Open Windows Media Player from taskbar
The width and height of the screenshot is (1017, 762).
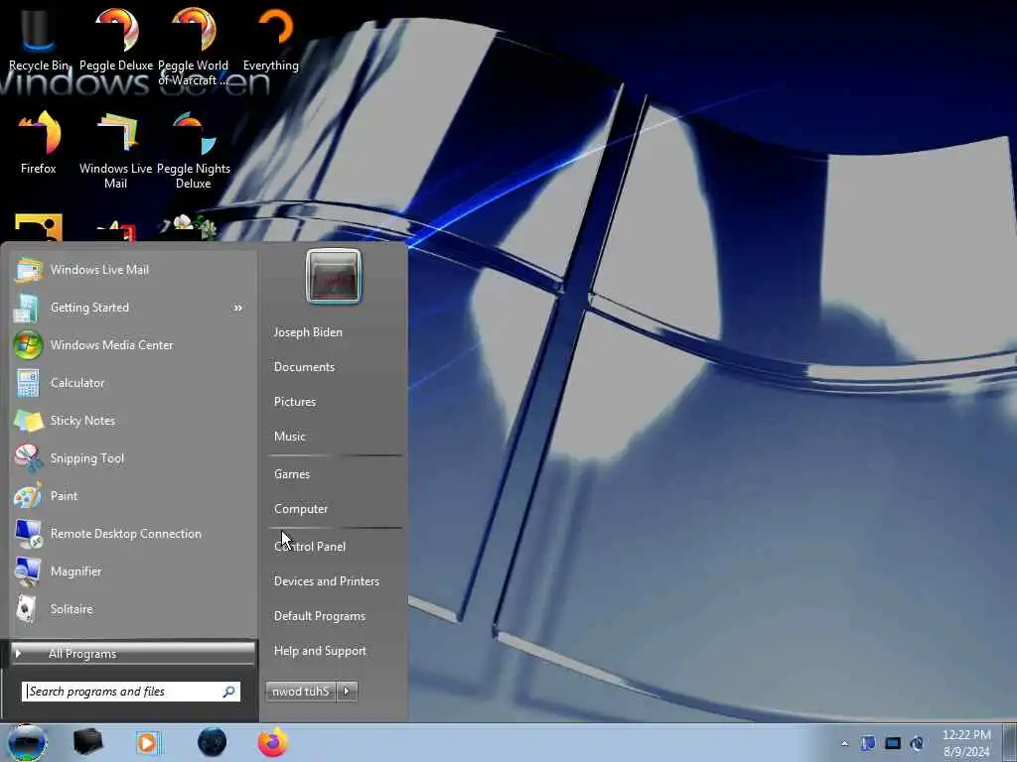tap(149, 742)
